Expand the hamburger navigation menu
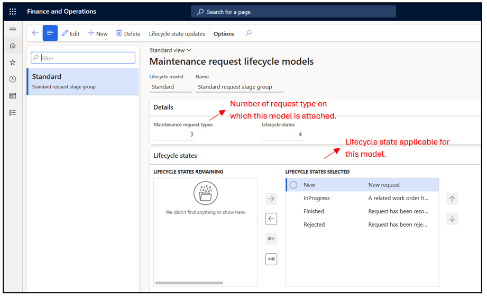Image resolution: width=487 pixels, height=296 pixels. click(13, 30)
